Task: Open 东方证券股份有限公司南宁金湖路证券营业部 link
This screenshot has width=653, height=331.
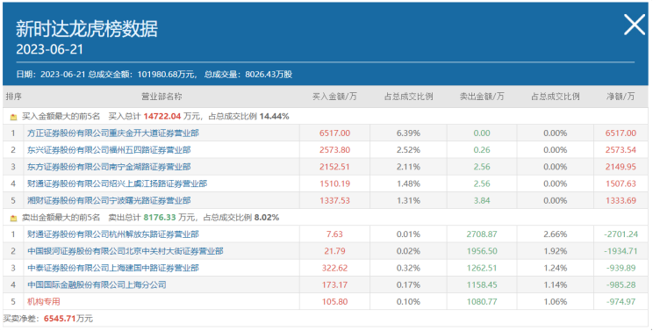Action: pyautogui.click(x=109, y=167)
